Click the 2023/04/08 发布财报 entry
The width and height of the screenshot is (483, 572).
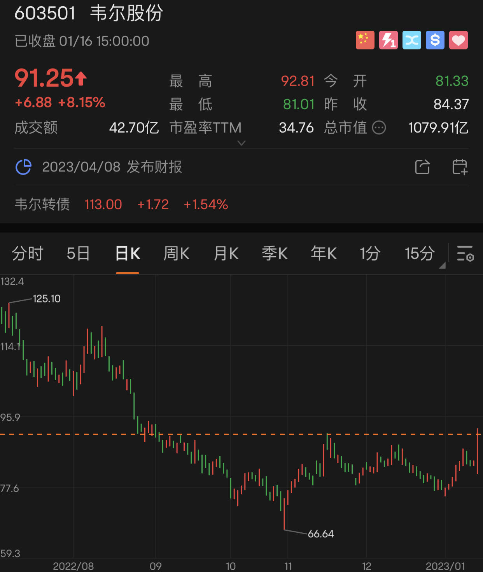click(112, 167)
